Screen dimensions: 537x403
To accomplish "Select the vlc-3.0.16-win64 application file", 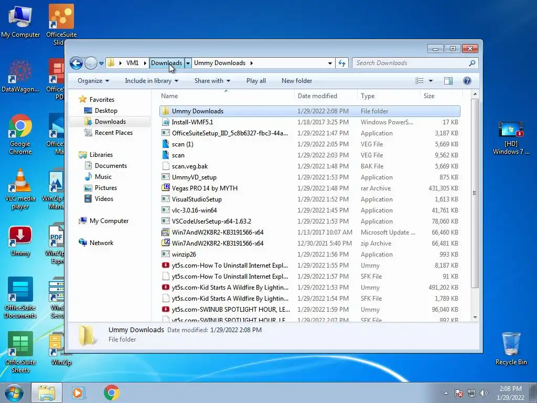I will (x=309, y=210).
